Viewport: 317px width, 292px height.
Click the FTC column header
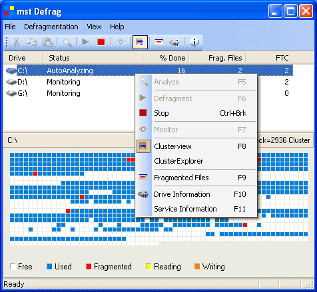point(269,58)
